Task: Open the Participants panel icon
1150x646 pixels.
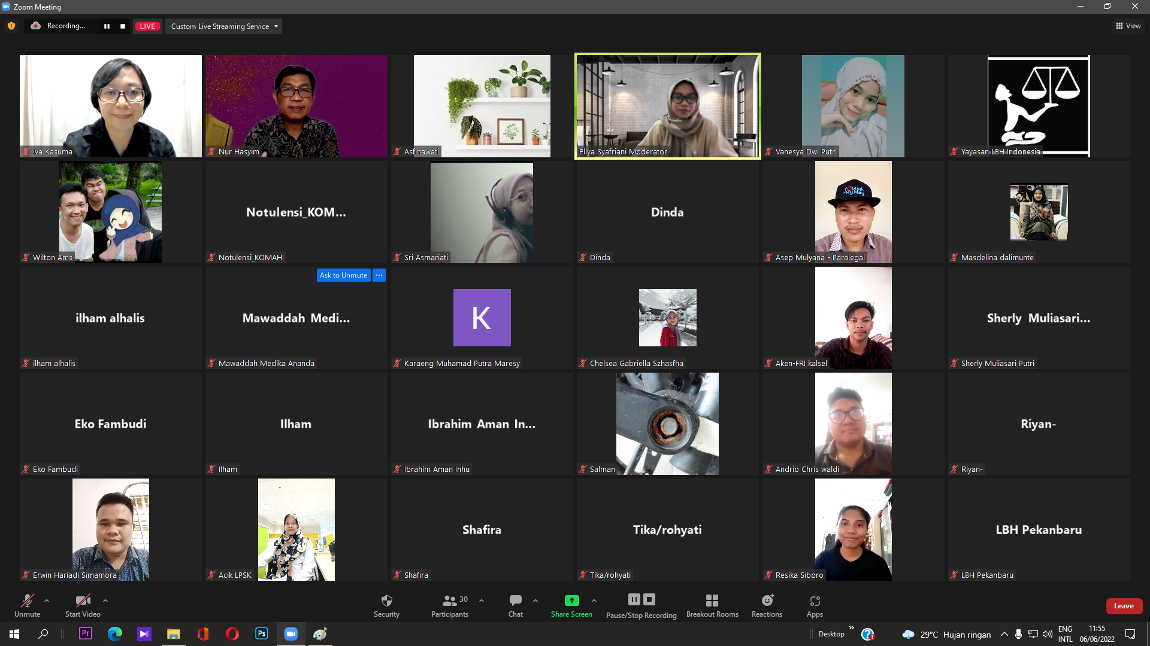Action: coord(449,601)
